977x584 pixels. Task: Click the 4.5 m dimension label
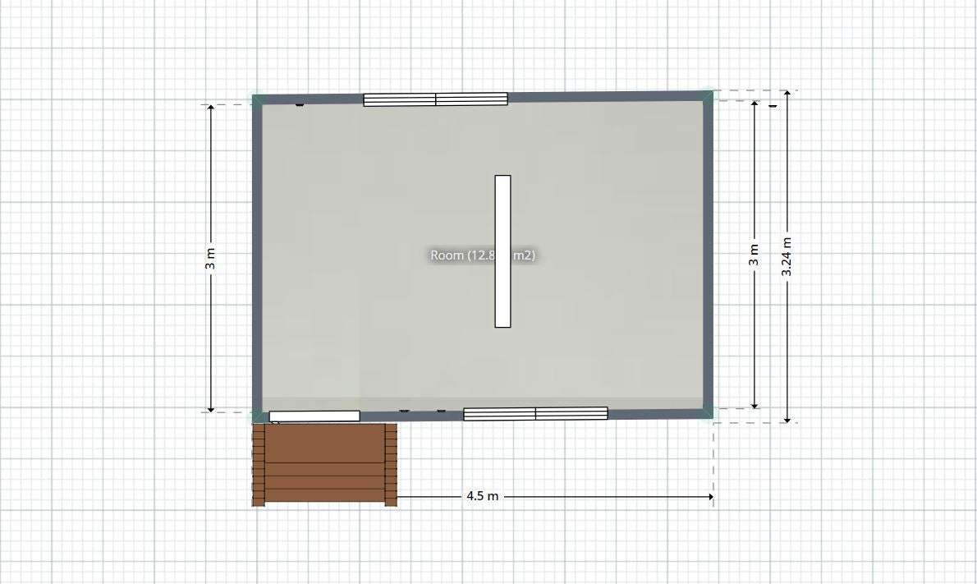(x=483, y=494)
